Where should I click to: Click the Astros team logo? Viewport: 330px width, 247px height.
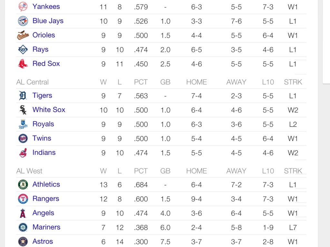pos(23,241)
